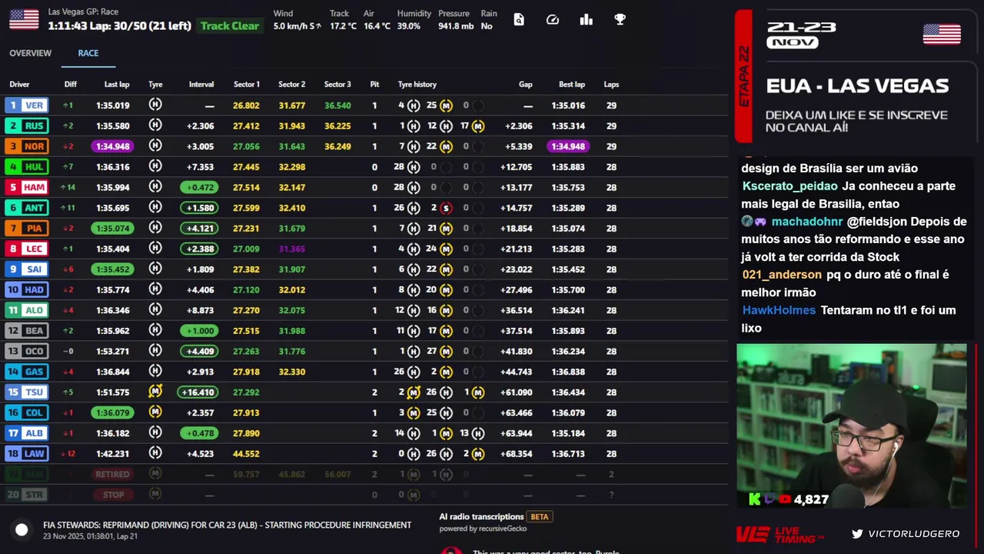Click chat username HawkHolmes
984x554 pixels.
point(779,310)
